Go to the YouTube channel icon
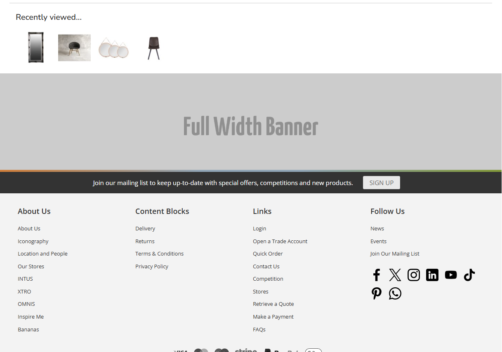 [450, 275]
